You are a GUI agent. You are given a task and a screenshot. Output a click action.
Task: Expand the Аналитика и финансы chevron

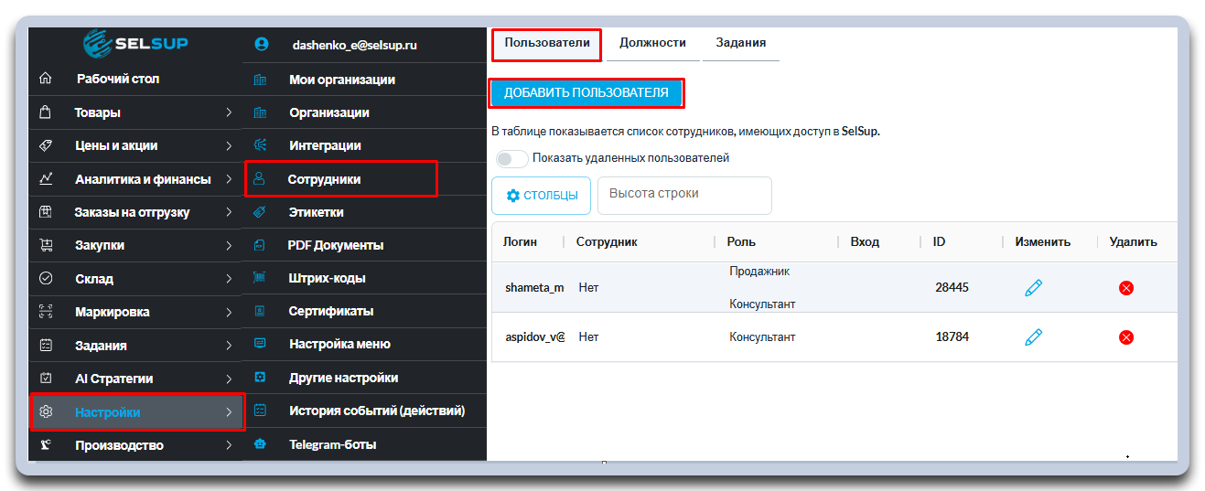[x=229, y=179]
